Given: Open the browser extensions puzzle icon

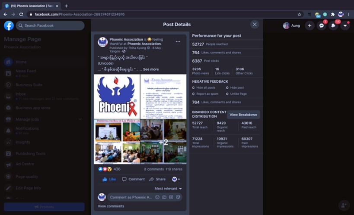Looking at the screenshot, I should pyautogui.click(x=332, y=14).
